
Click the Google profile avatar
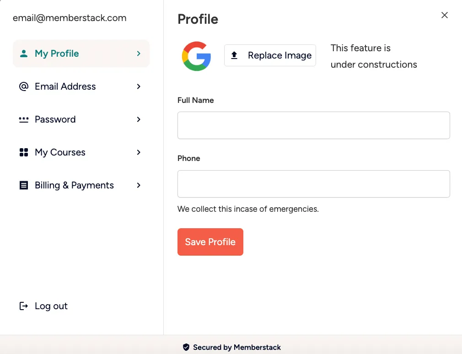(197, 55)
